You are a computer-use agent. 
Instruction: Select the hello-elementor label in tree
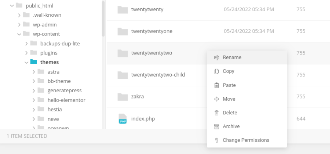pos(67,100)
